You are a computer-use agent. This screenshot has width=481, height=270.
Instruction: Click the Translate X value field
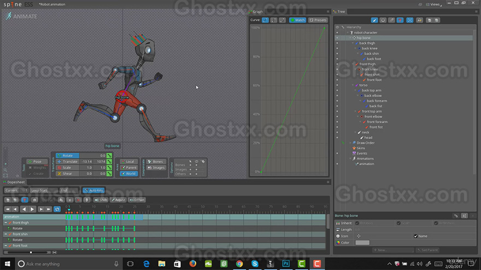click(86, 161)
